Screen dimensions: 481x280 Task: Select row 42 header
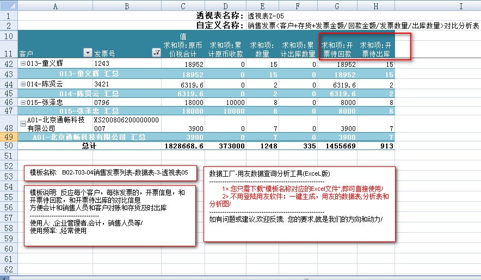pos(9,64)
